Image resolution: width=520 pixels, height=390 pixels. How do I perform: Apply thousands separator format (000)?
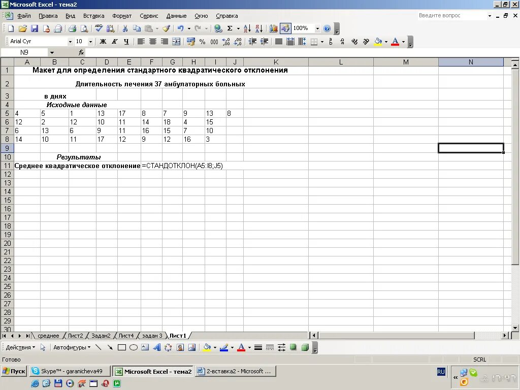[214, 42]
